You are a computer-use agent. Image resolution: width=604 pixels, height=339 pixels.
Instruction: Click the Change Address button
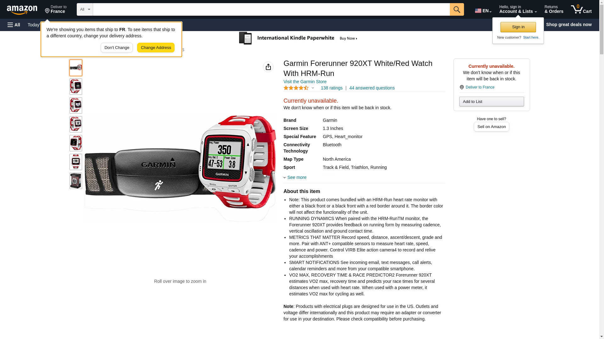tap(156, 48)
